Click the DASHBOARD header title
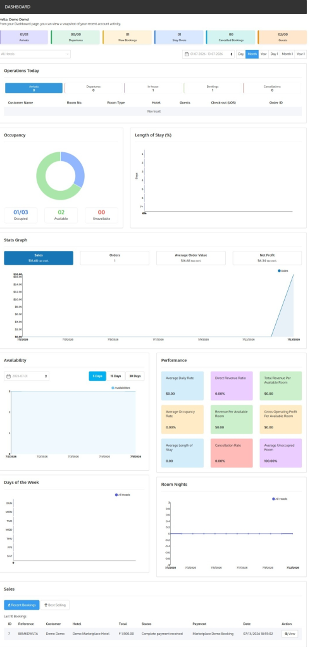This screenshot has height=647, width=310. [17, 7]
